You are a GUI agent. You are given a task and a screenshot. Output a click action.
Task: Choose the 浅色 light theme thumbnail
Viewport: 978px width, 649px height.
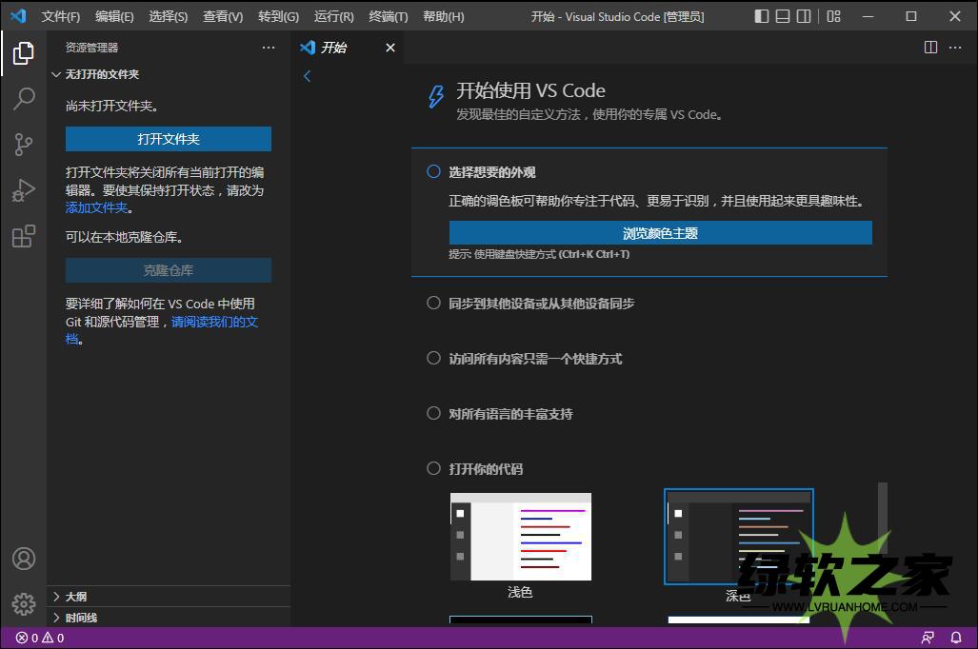(521, 537)
